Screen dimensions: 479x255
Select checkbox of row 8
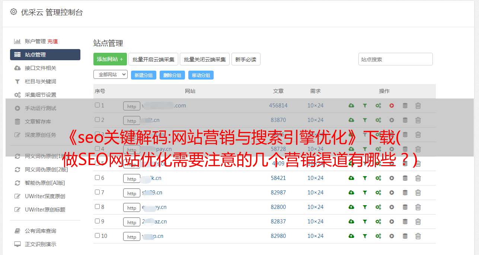coord(97,207)
